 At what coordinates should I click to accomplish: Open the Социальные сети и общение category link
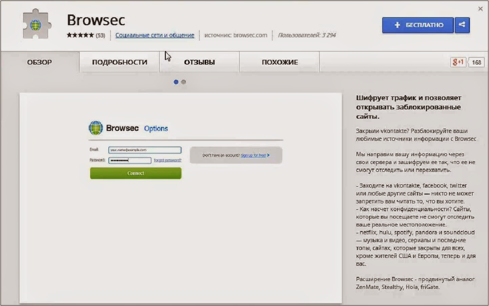[155, 35]
